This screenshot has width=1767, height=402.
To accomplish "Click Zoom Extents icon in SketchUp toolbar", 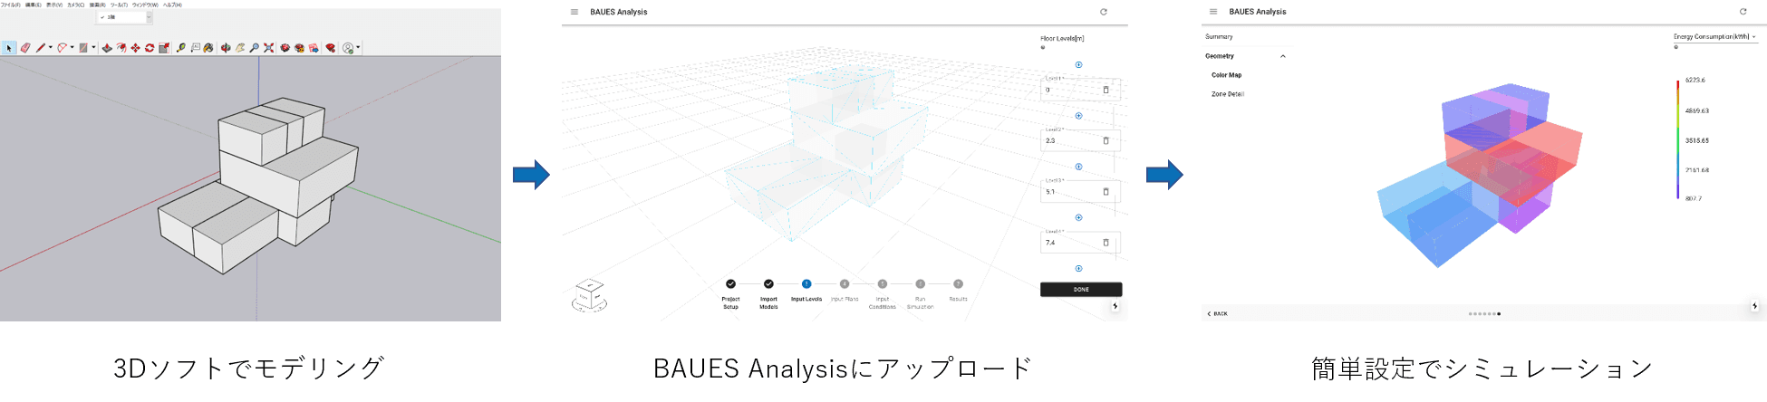I will 268,48.
